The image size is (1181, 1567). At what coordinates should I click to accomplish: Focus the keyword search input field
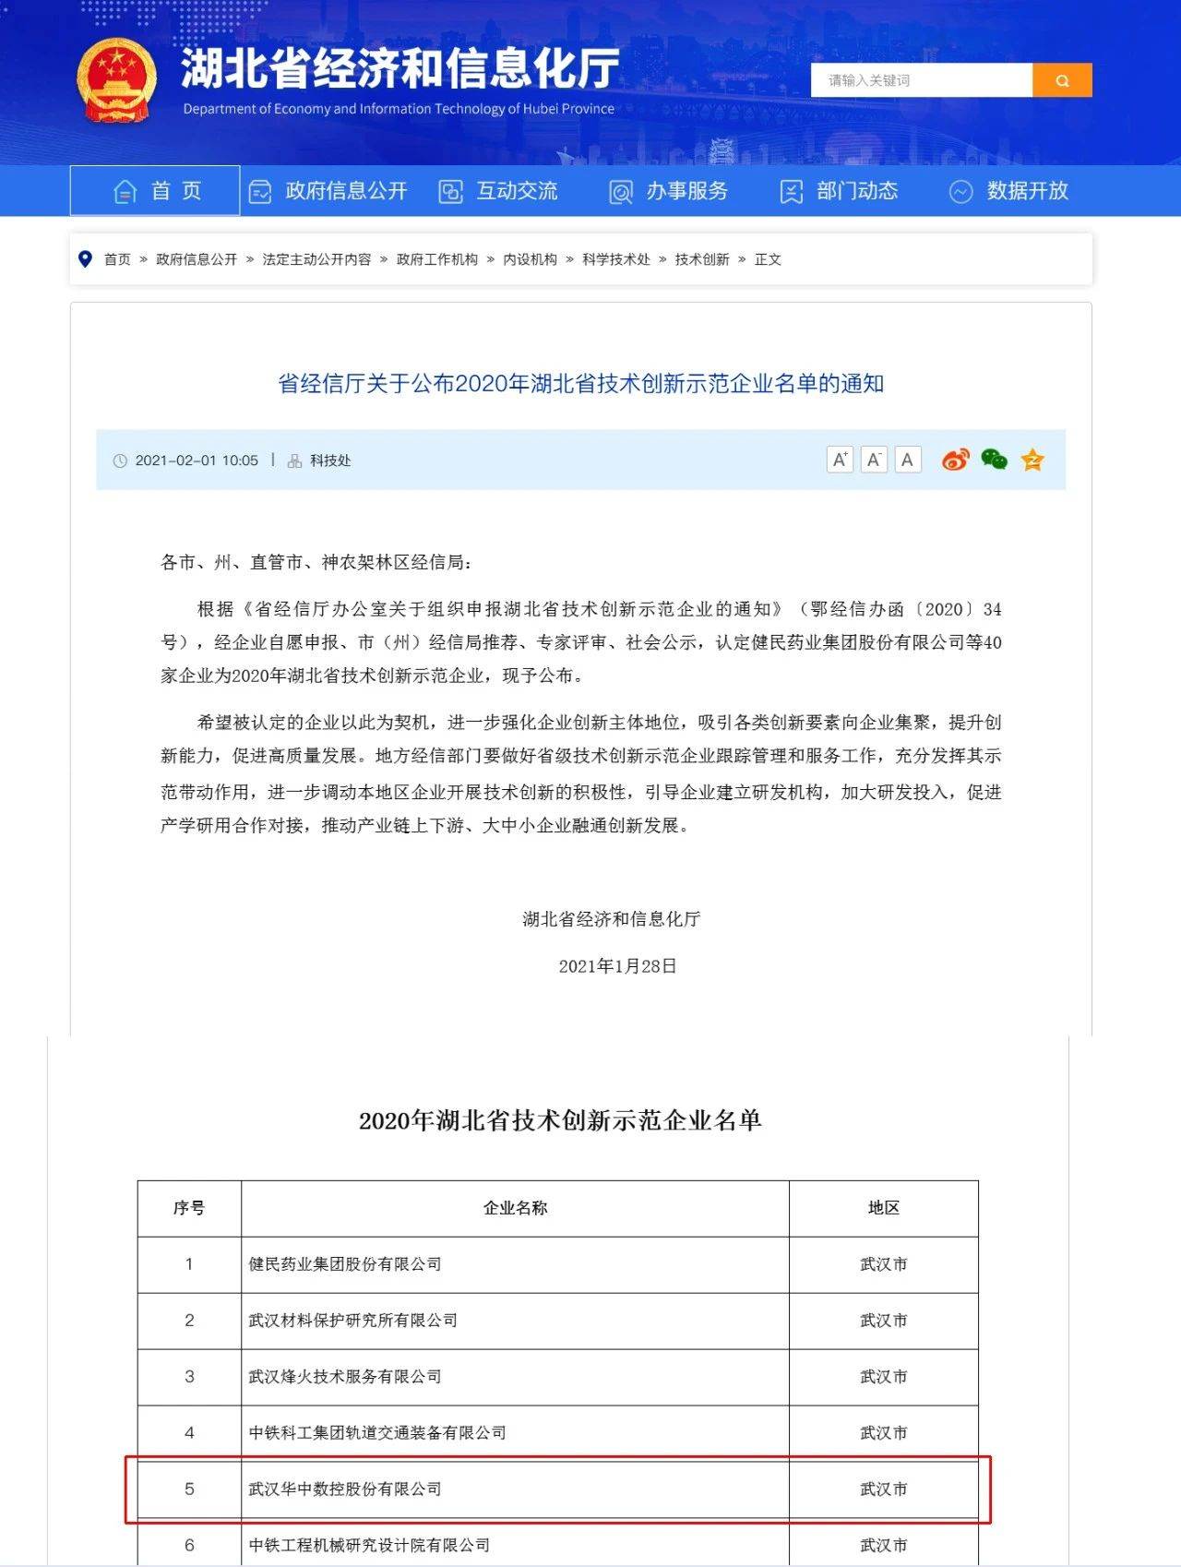[922, 80]
